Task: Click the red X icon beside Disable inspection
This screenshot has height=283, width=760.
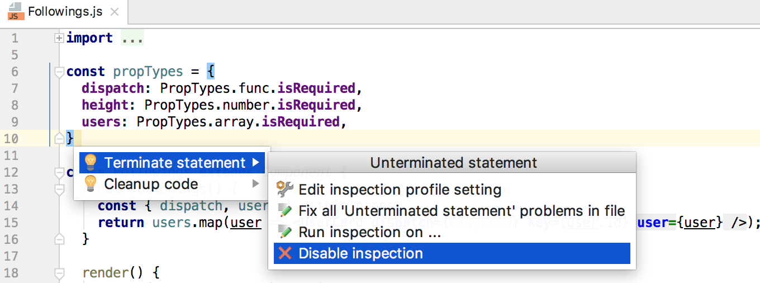Action: tap(285, 253)
